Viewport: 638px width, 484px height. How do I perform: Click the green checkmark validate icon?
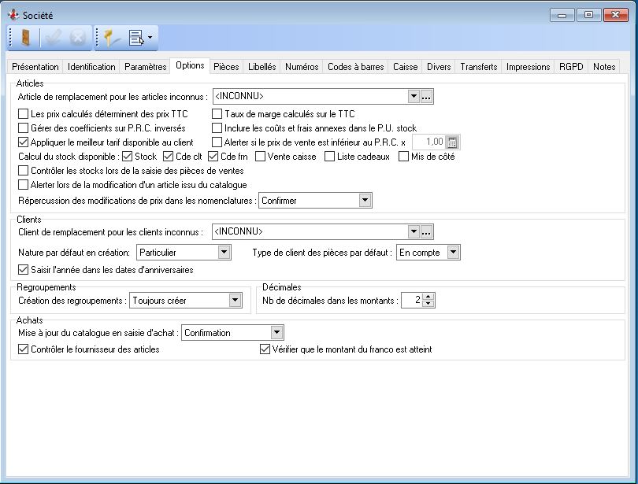click(54, 37)
